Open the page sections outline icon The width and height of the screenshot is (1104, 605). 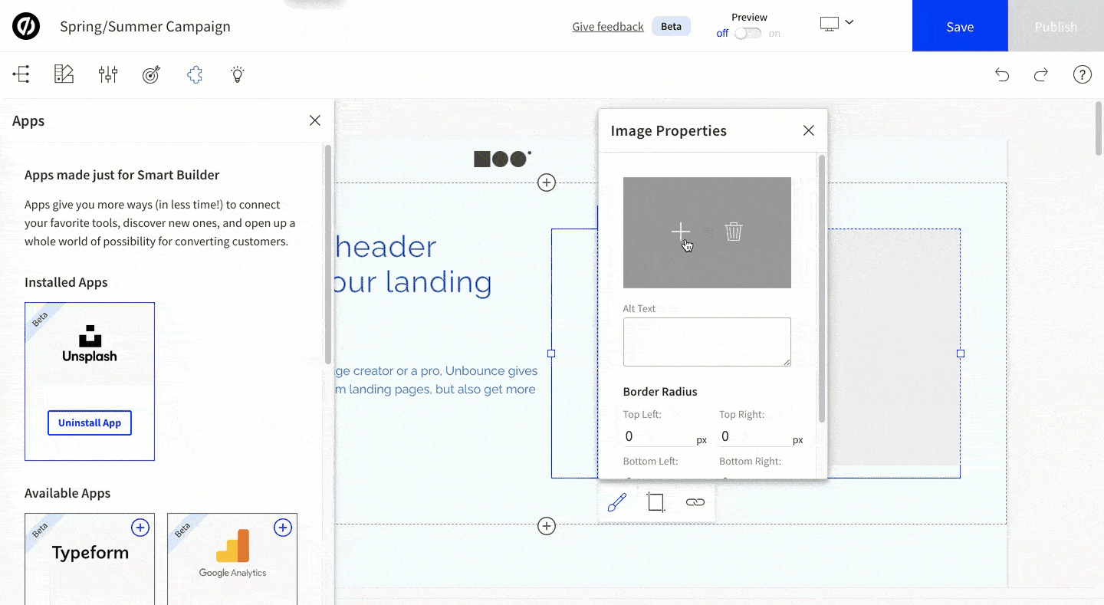coord(21,74)
